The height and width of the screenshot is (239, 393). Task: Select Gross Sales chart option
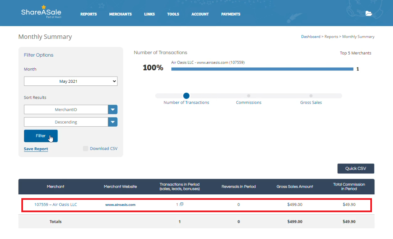pos(311,96)
